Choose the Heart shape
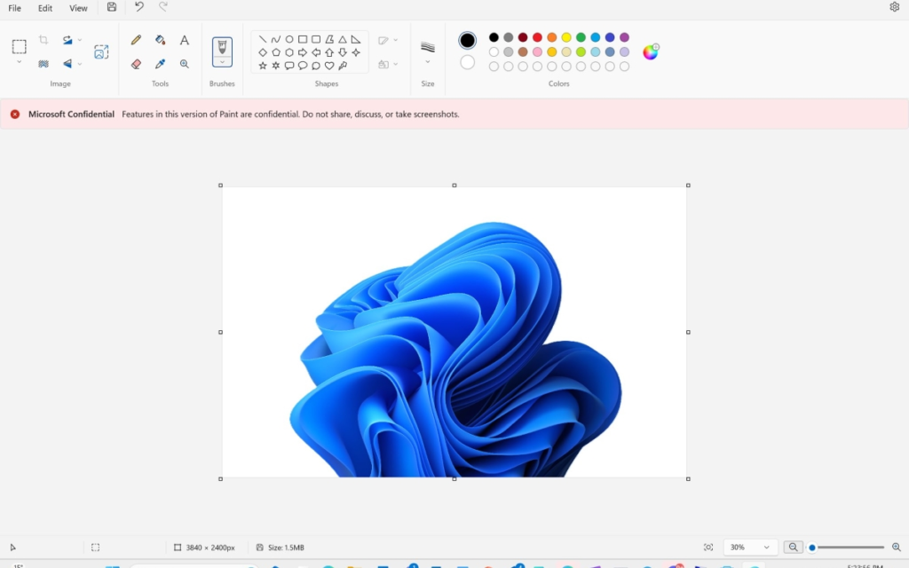Image resolution: width=909 pixels, height=568 pixels. tap(329, 66)
